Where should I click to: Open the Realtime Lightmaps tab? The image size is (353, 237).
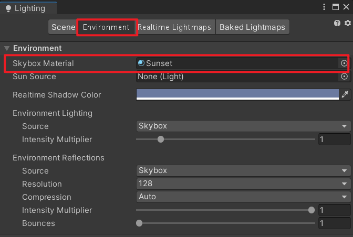click(175, 27)
